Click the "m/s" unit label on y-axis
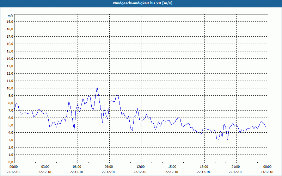282x176 pixels. tap(11, 16)
